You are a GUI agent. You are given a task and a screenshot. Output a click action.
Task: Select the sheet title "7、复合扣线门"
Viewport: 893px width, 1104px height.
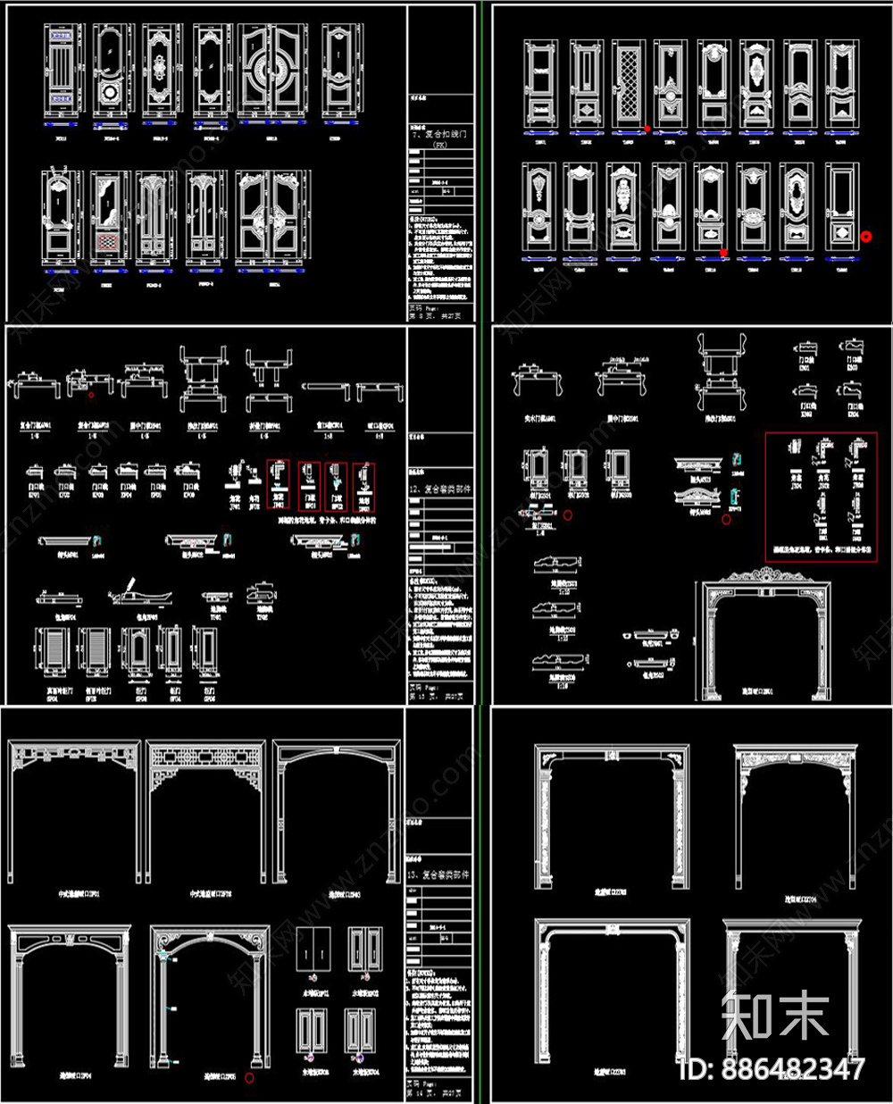(438, 134)
